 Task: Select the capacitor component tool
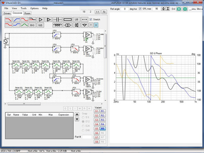[57, 20]
